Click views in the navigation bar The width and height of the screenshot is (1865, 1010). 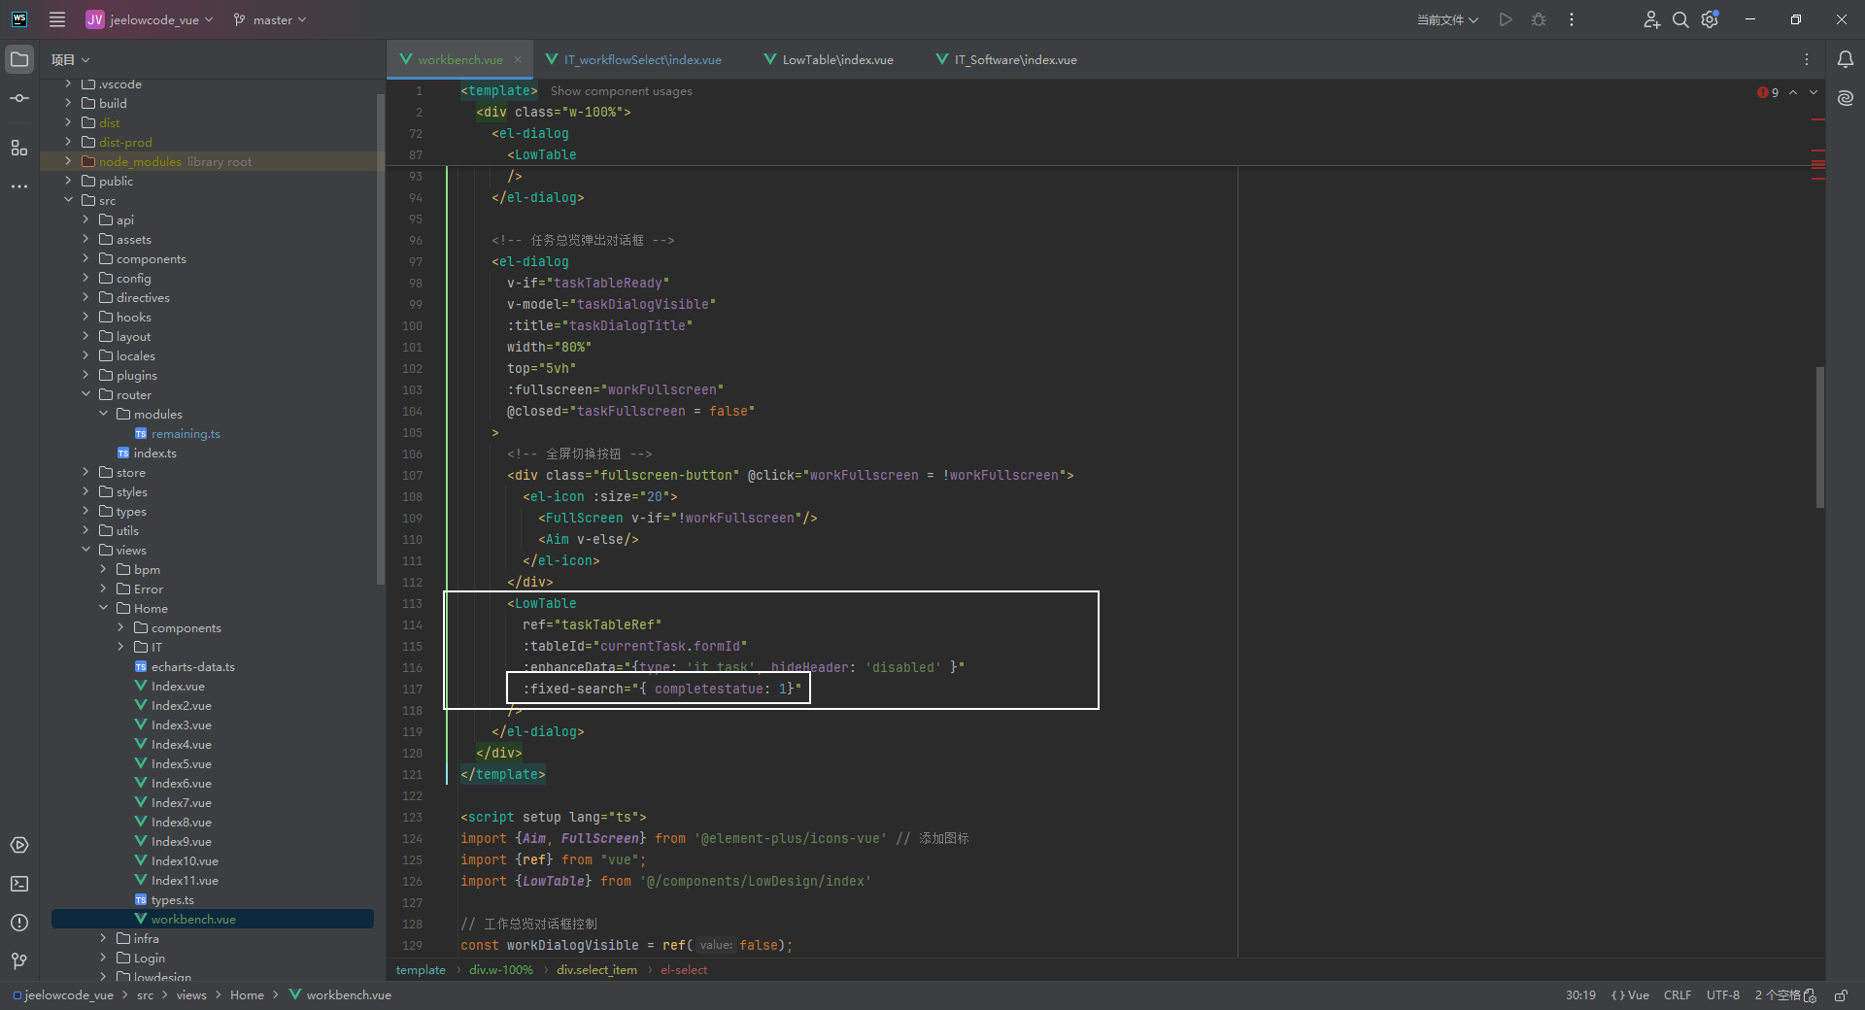click(191, 995)
